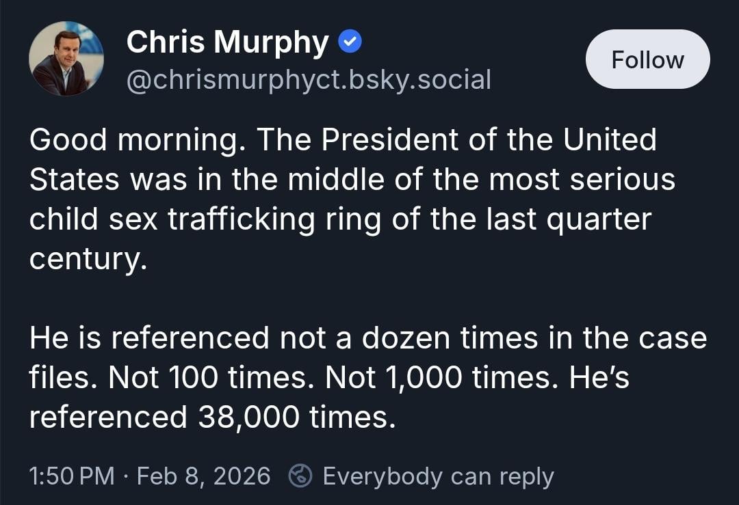Open Chris Murphy's profile avatar photo
The height and width of the screenshot is (505, 739).
point(66,59)
